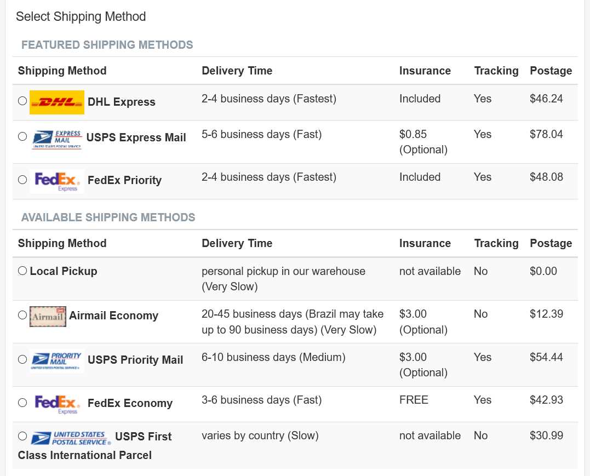Choose the FedEx Priority radio option

coord(22,180)
